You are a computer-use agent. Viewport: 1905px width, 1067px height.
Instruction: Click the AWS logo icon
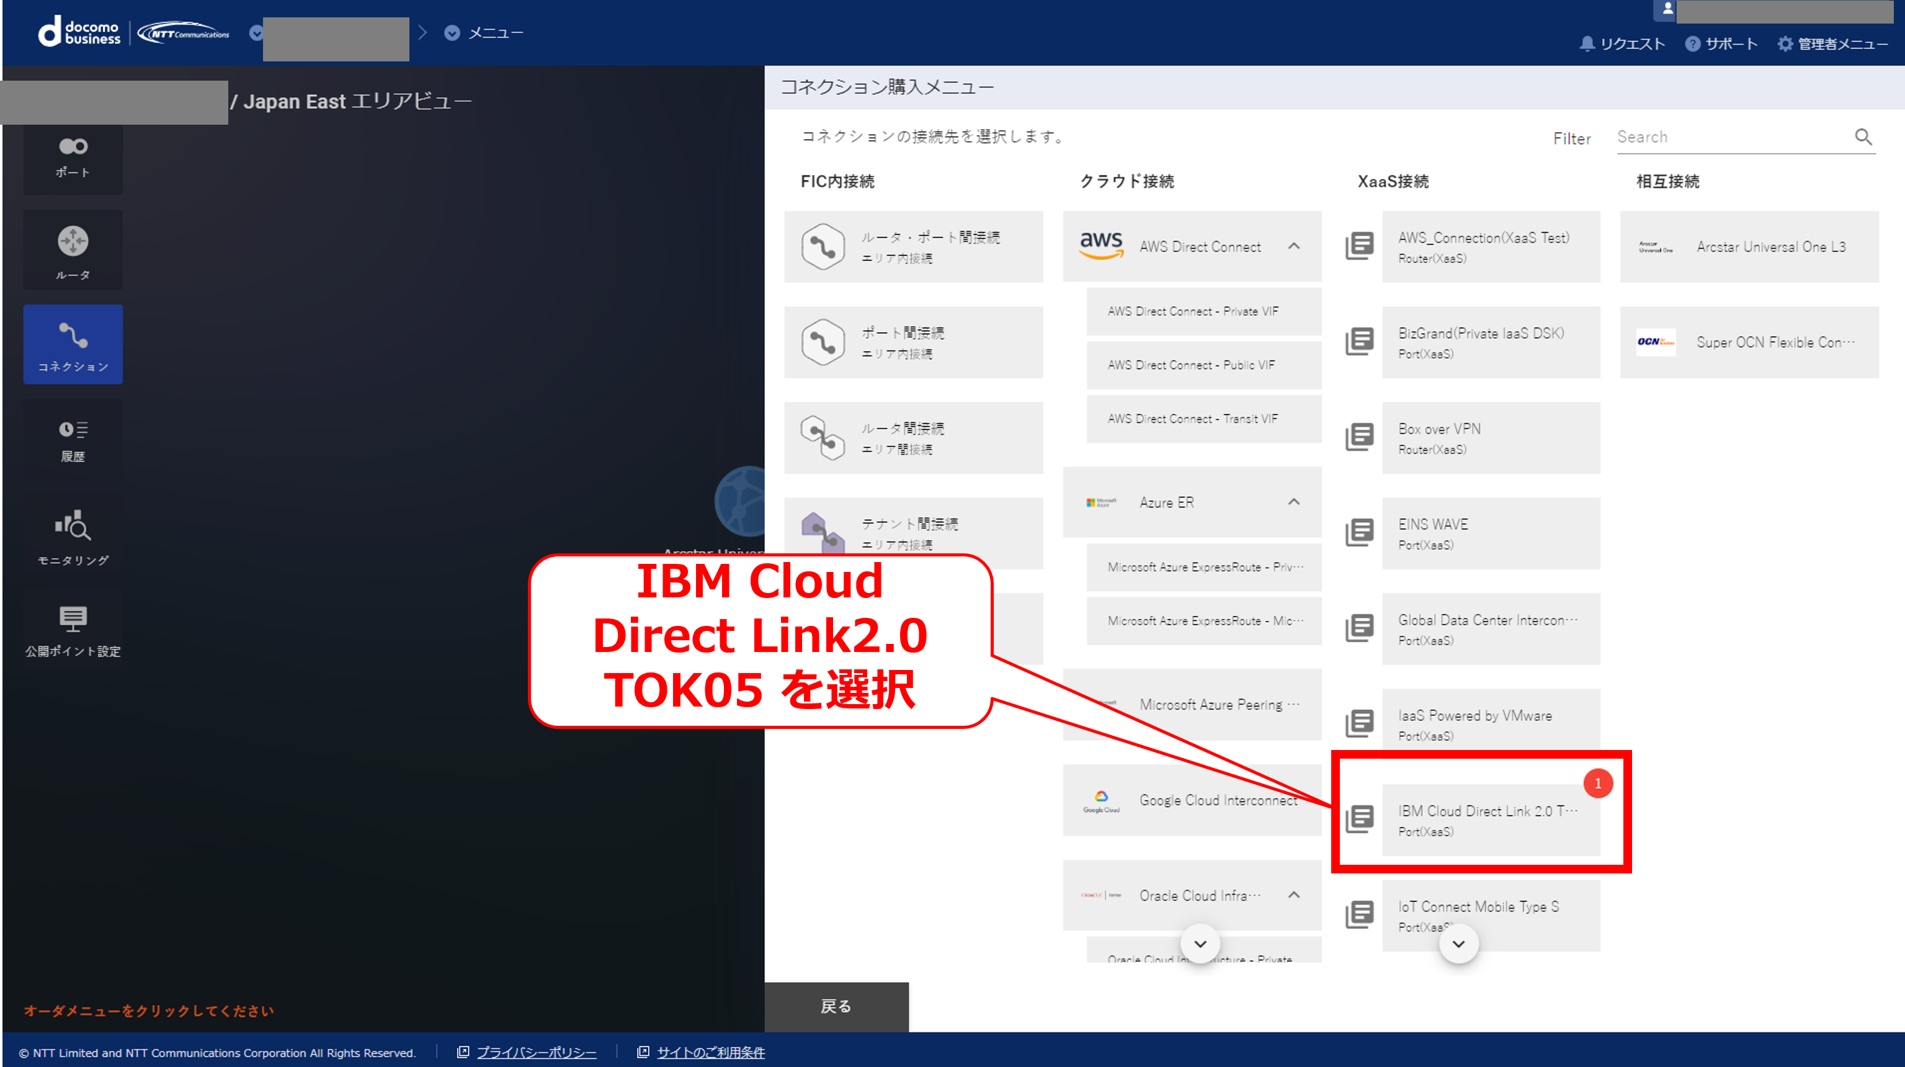point(1101,246)
